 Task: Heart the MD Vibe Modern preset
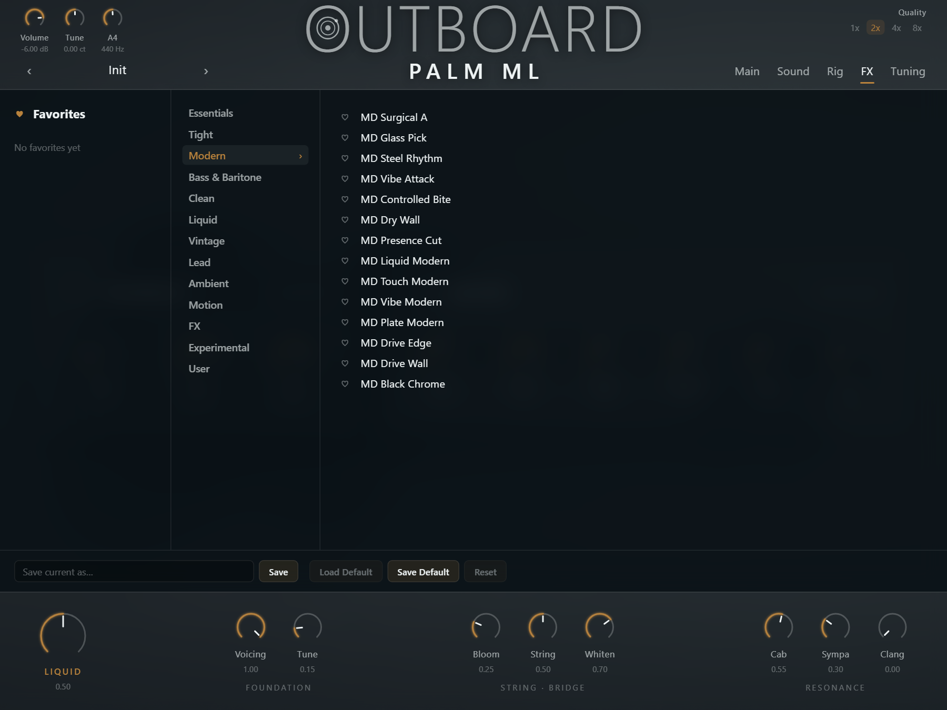tap(345, 302)
